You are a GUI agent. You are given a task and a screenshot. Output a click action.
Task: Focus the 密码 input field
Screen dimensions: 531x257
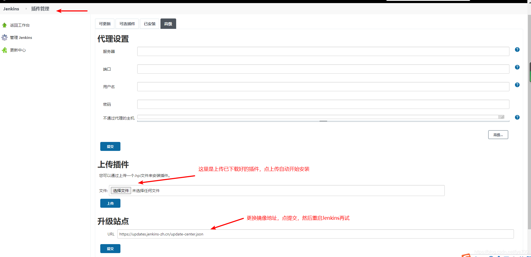(323, 104)
